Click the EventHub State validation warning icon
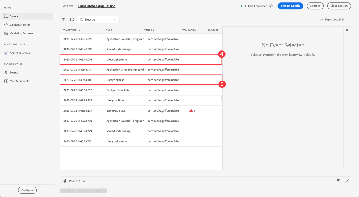The width and height of the screenshot is (359, 197). click(x=191, y=110)
